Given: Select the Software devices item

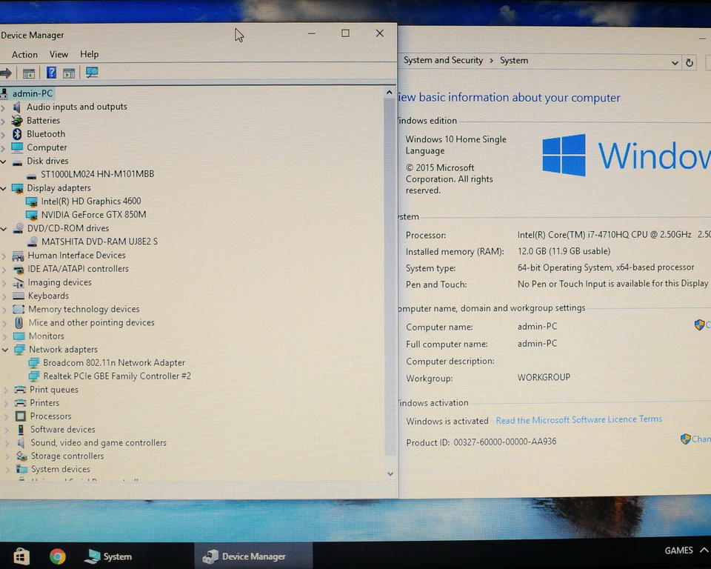Looking at the screenshot, I should [x=62, y=429].
